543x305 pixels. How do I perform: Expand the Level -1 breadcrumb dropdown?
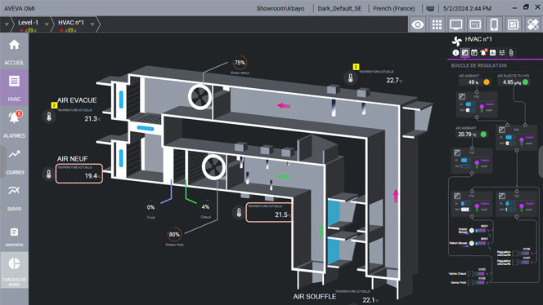tap(47, 24)
